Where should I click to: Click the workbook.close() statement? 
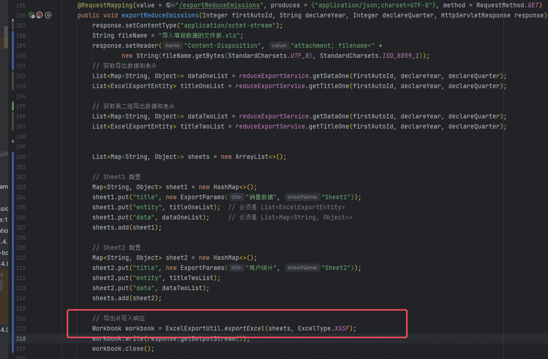[x=123, y=349]
